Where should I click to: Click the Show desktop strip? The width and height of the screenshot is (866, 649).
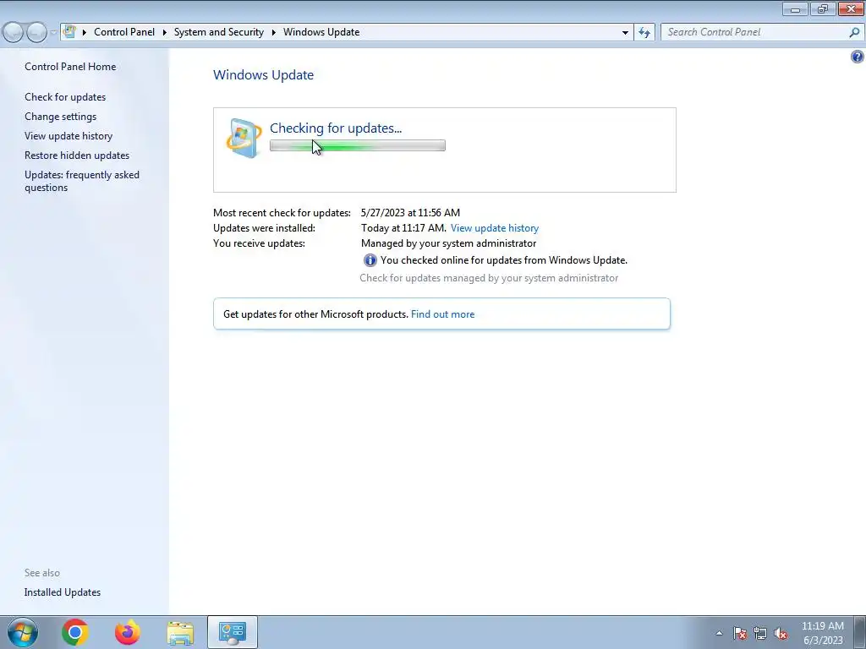[x=860, y=632]
